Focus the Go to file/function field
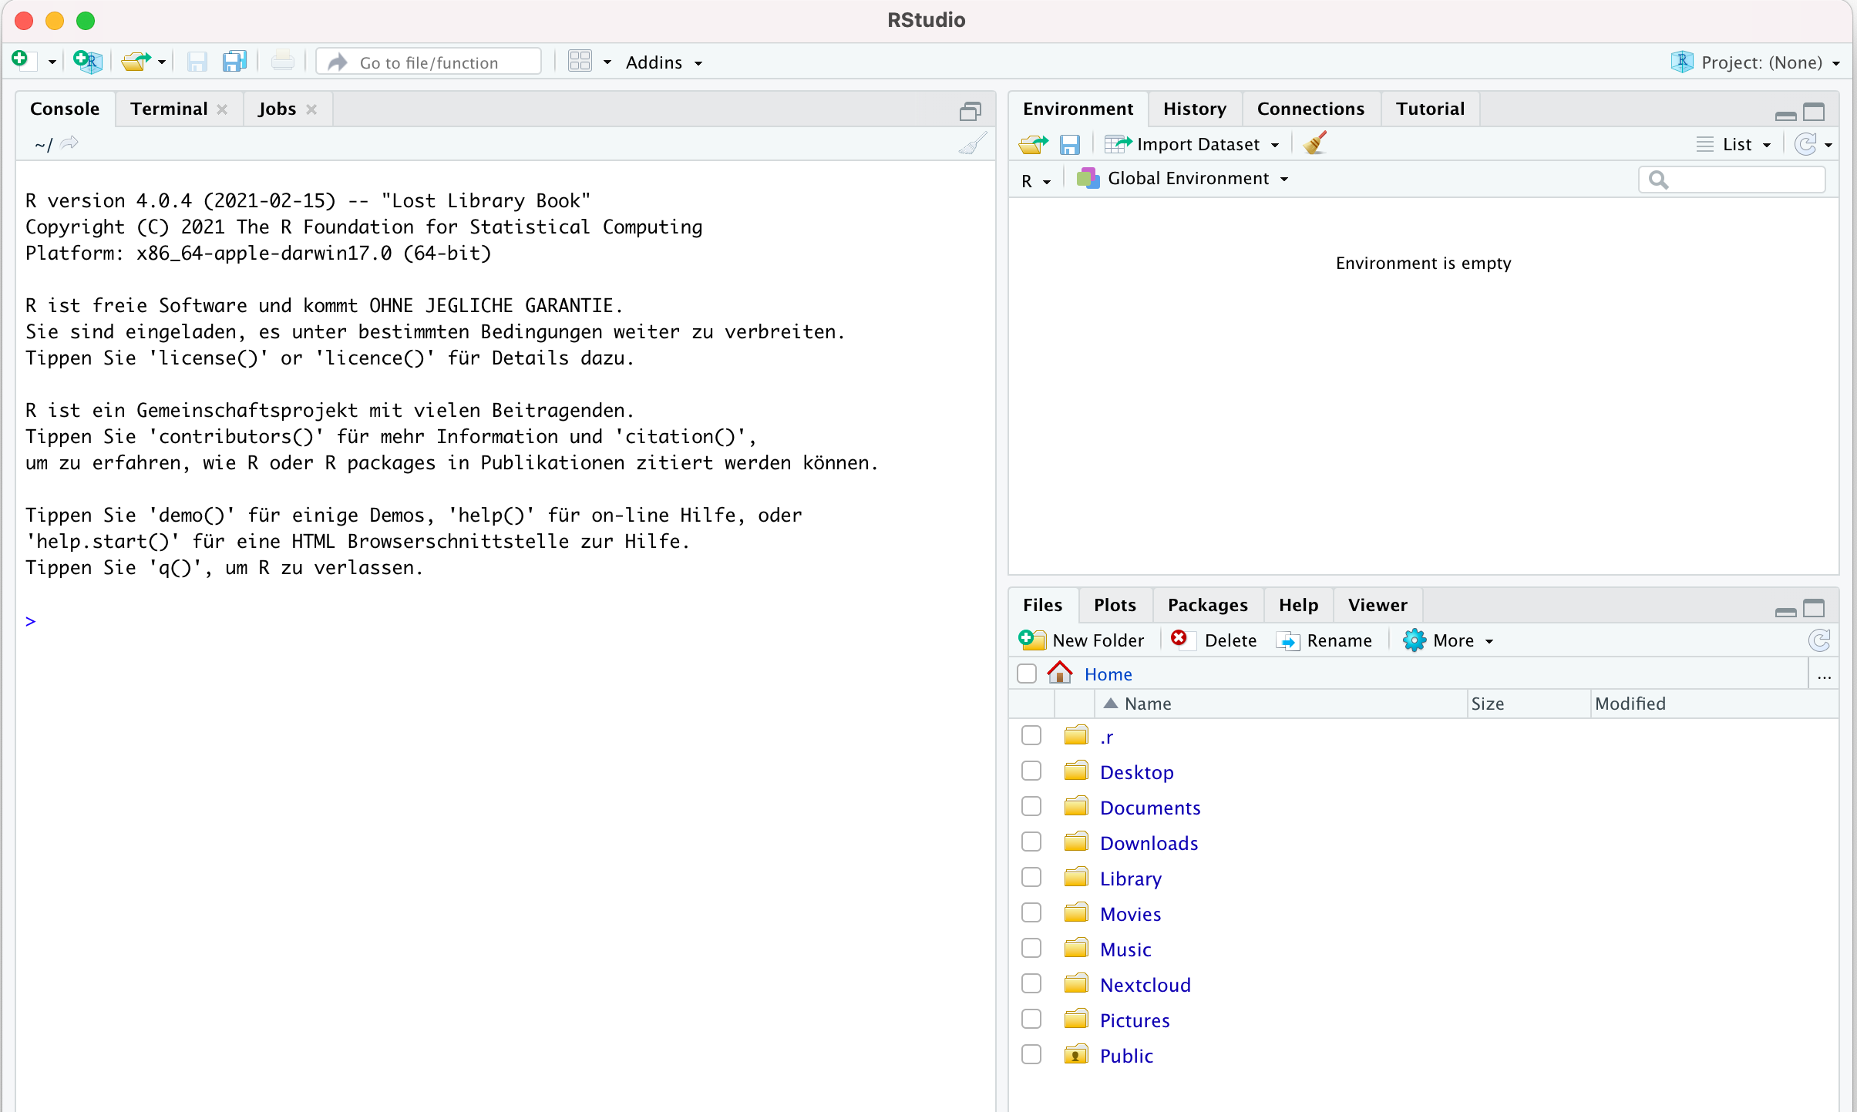Viewport: 1857px width, 1112px height. click(429, 62)
